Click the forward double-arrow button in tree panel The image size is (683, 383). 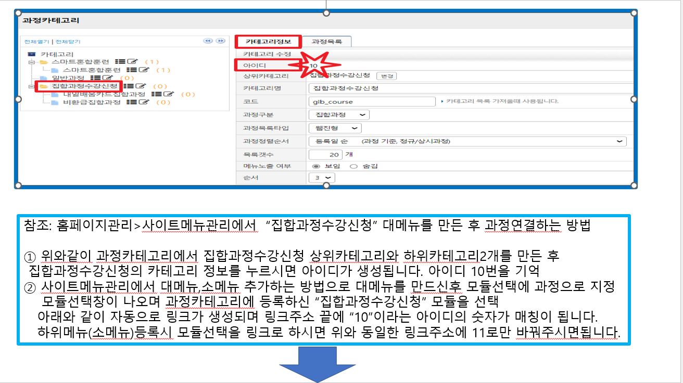220,41
